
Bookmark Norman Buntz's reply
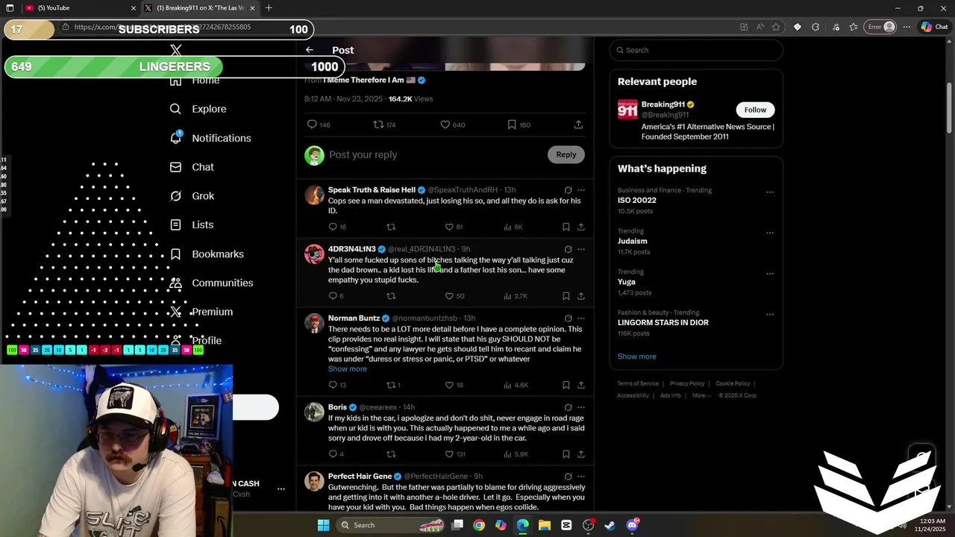(x=566, y=385)
